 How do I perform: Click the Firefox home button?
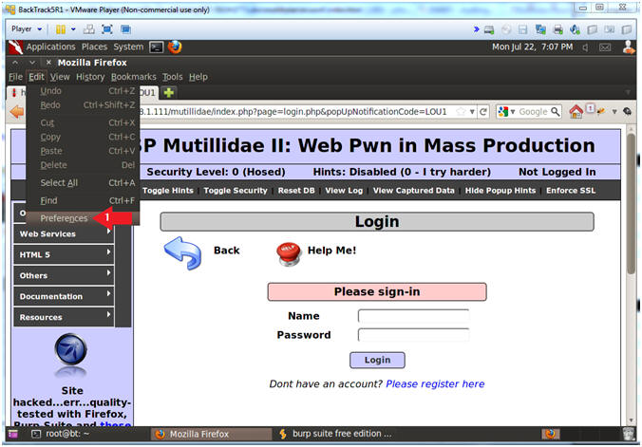tap(576, 111)
